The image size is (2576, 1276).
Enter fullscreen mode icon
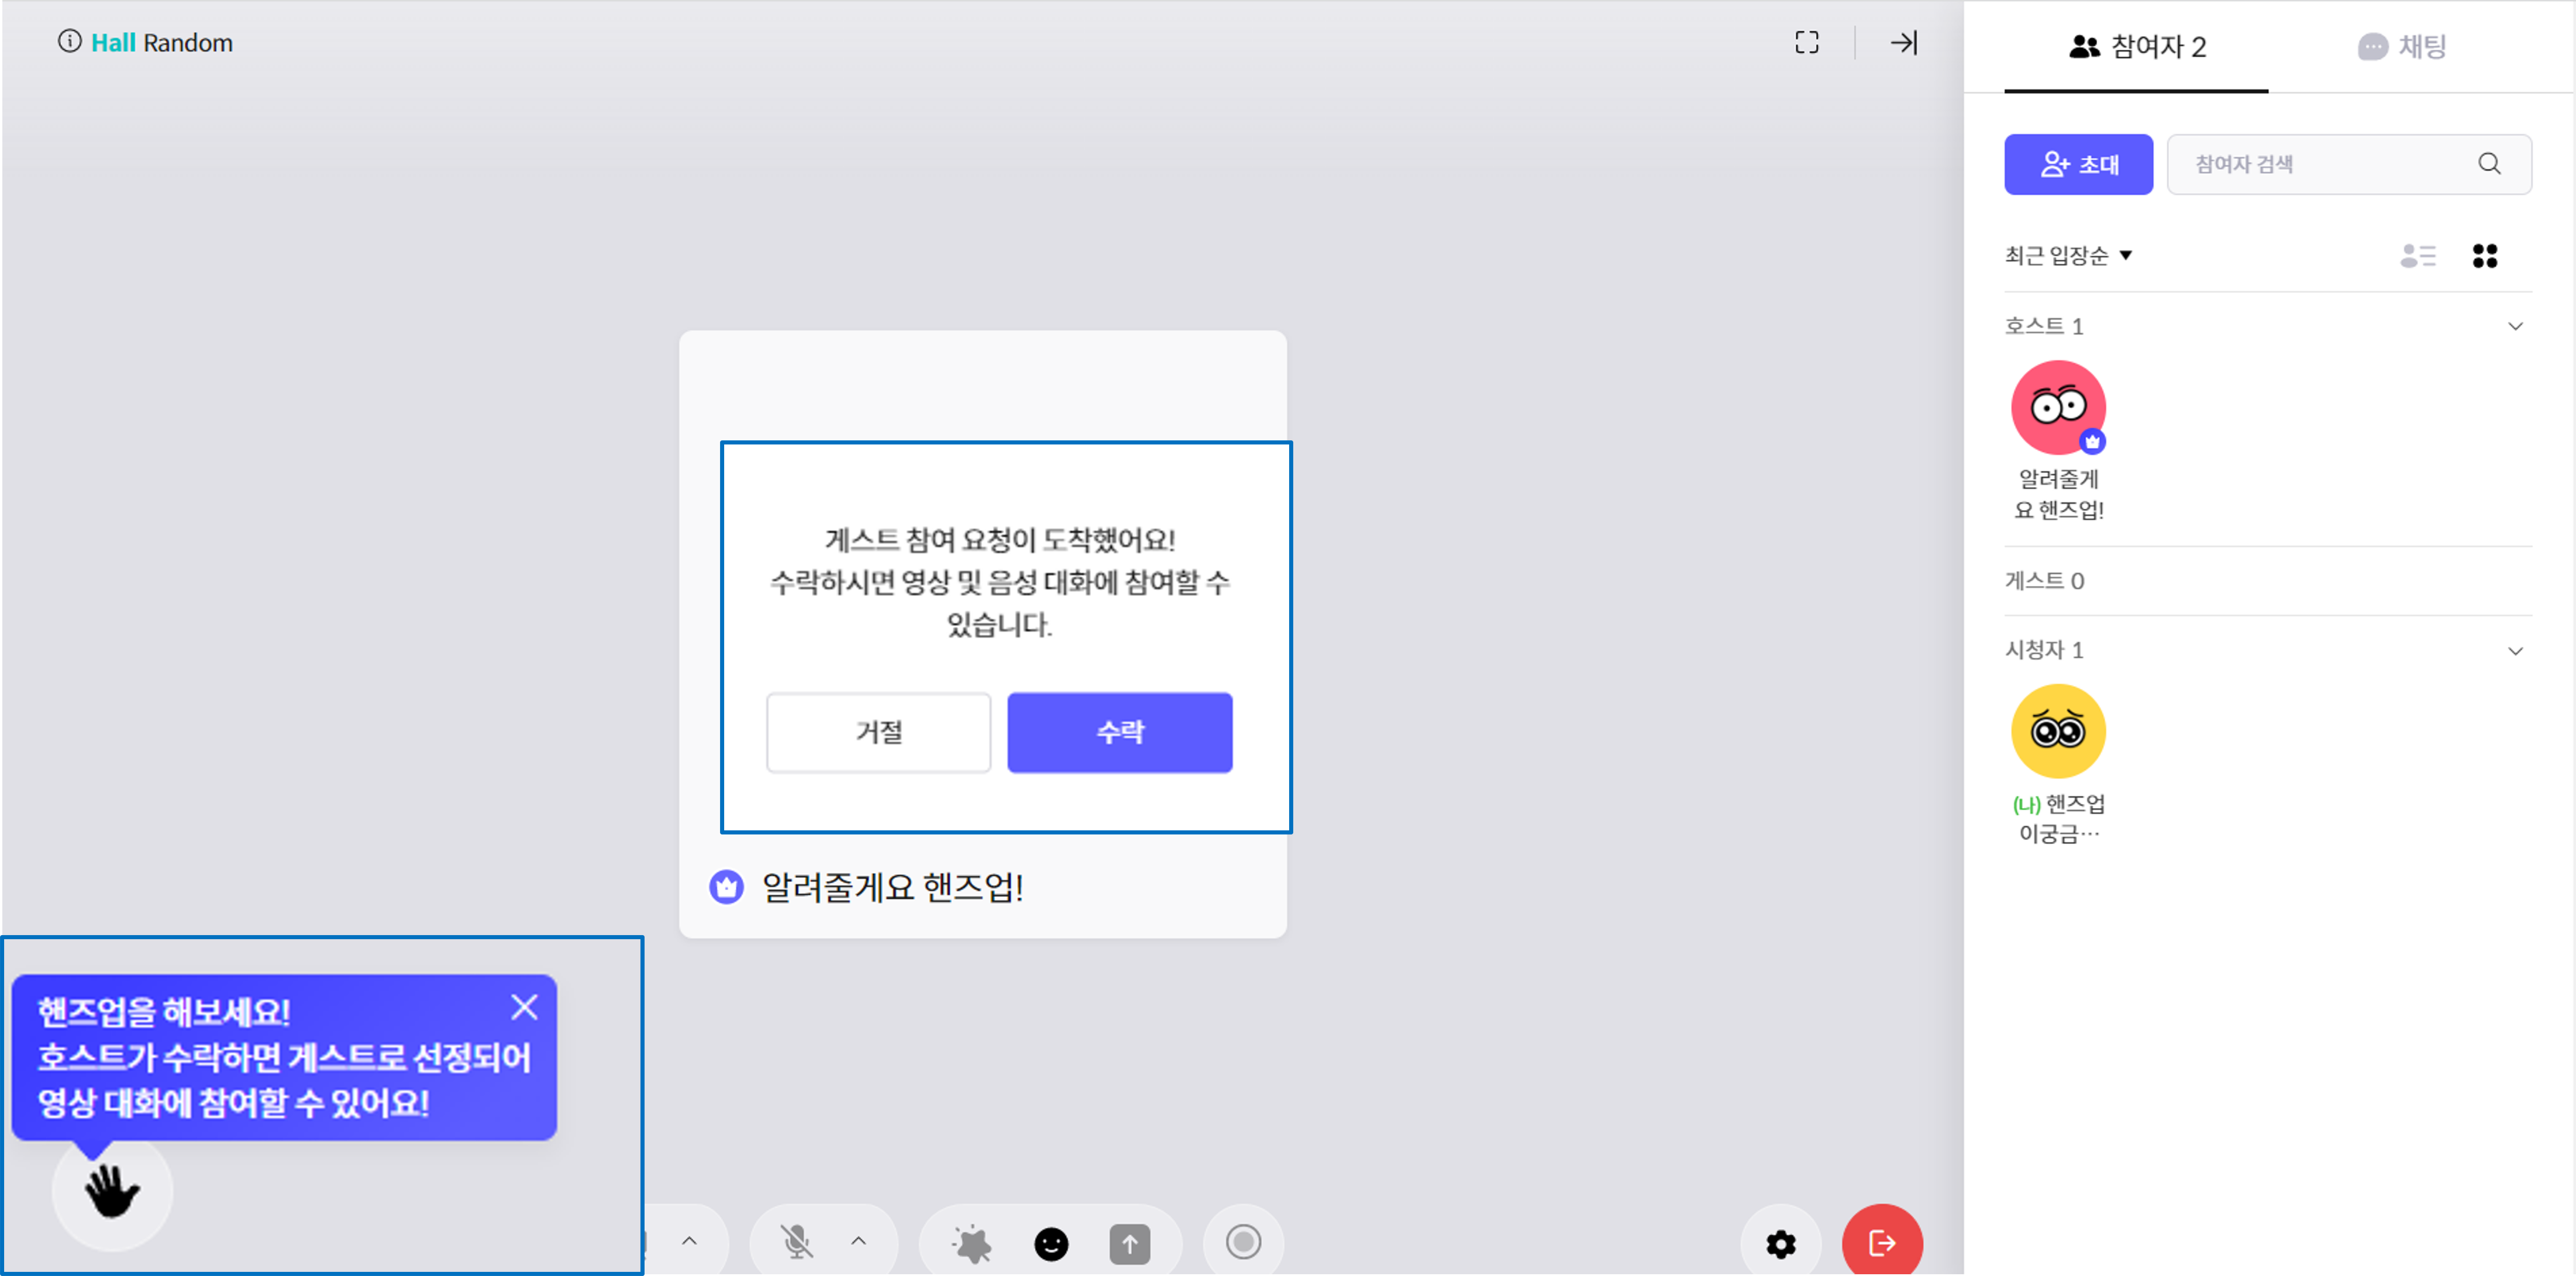(x=1806, y=42)
